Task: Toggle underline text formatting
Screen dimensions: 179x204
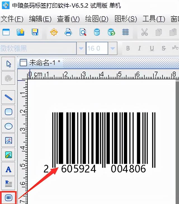Action: tap(152, 48)
